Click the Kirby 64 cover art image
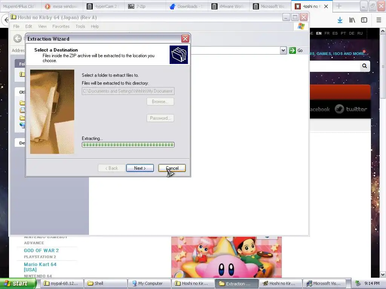This screenshot has width=386, height=289. pyautogui.click(x=227, y=257)
